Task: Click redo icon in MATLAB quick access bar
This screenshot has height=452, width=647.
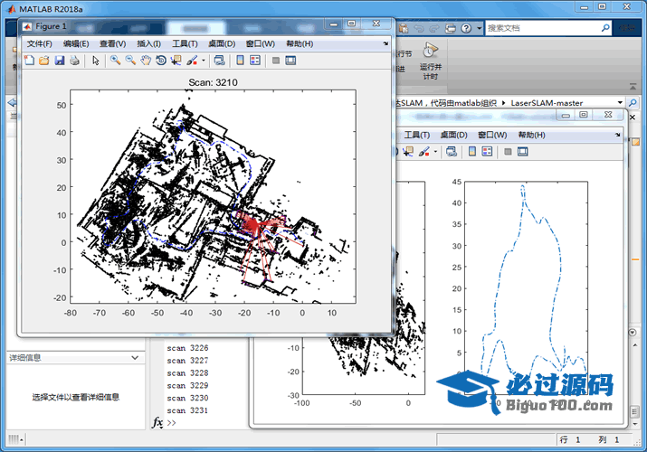Action: 434,28
